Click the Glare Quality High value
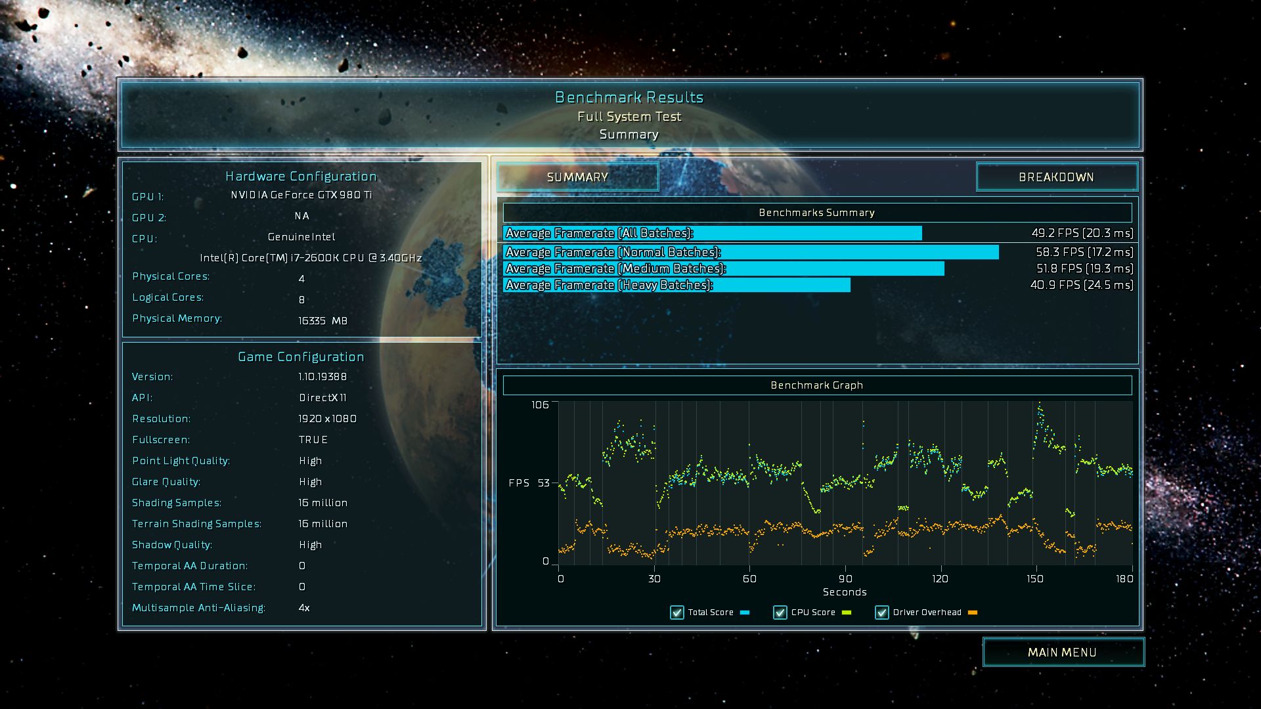This screenshot has height=709, width=1261. [310, 482]
